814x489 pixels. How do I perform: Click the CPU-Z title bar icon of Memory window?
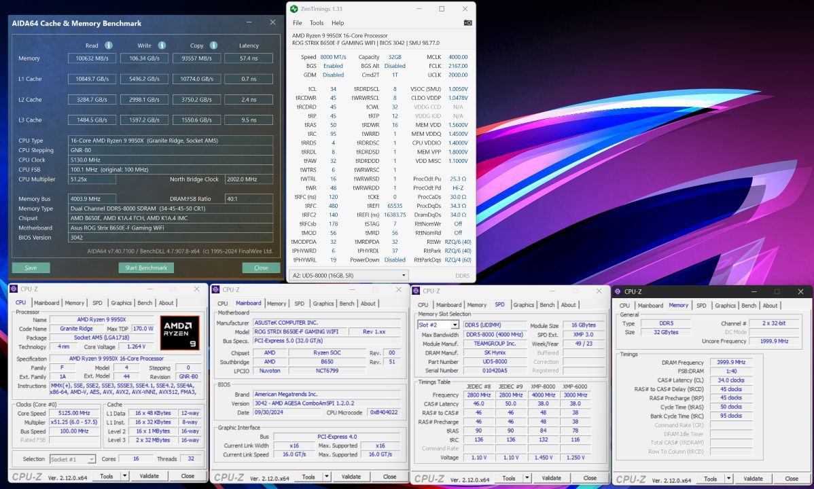616,291
